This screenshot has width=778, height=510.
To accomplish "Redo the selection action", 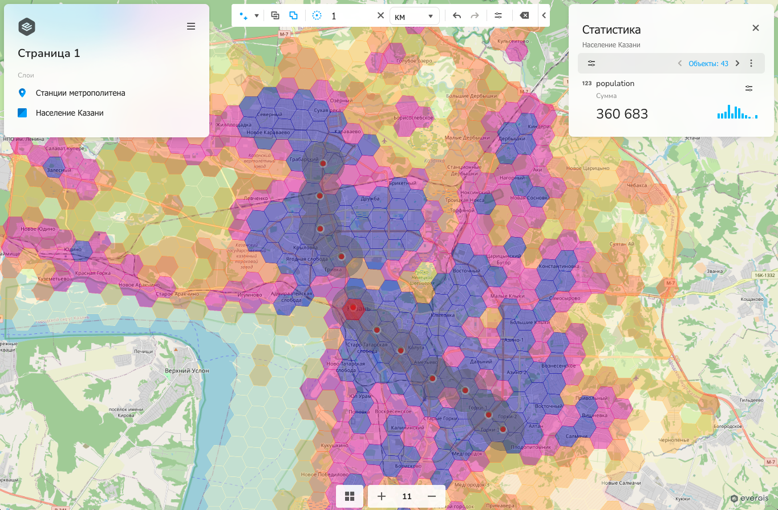I will (x=475, y=16).
